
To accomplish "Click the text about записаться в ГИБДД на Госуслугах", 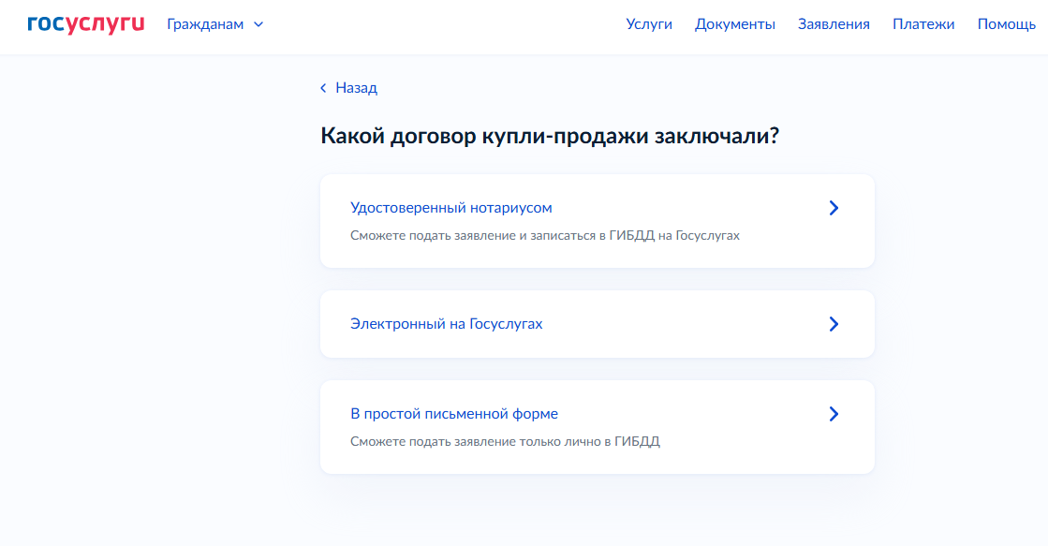I will [x=545, y=235].
